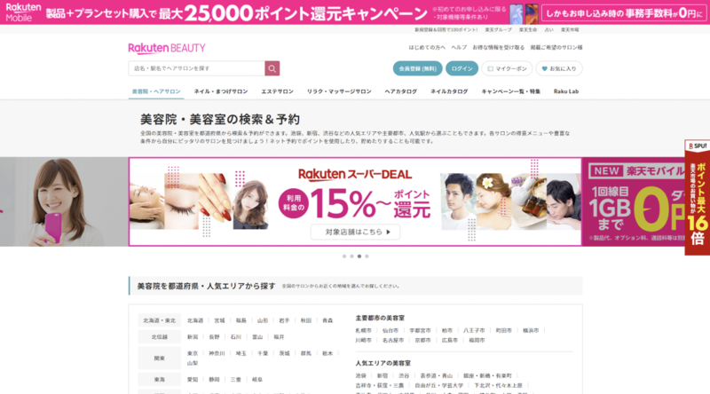
Task: Open 表参道・青山 area link
Action: pyautogui.click(x=436, y=376)
